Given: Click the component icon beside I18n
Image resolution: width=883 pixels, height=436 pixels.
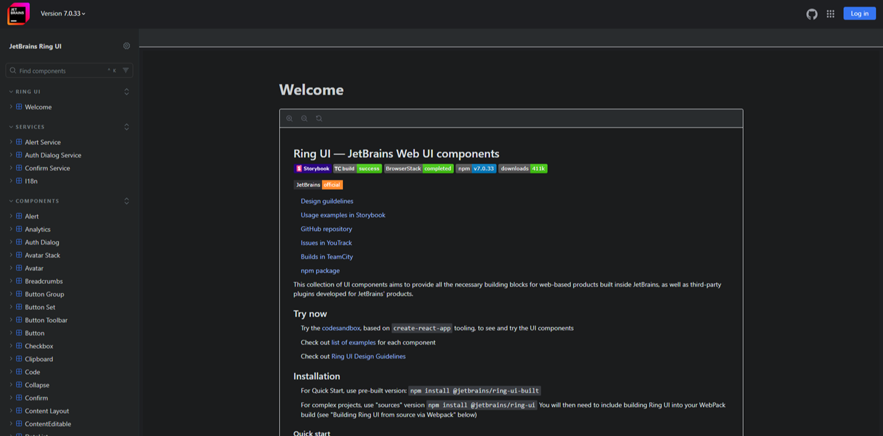Looking at the screenshot, I should (19, 181).
